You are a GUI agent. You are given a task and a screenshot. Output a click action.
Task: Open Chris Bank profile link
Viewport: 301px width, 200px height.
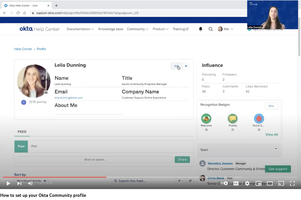216,178
